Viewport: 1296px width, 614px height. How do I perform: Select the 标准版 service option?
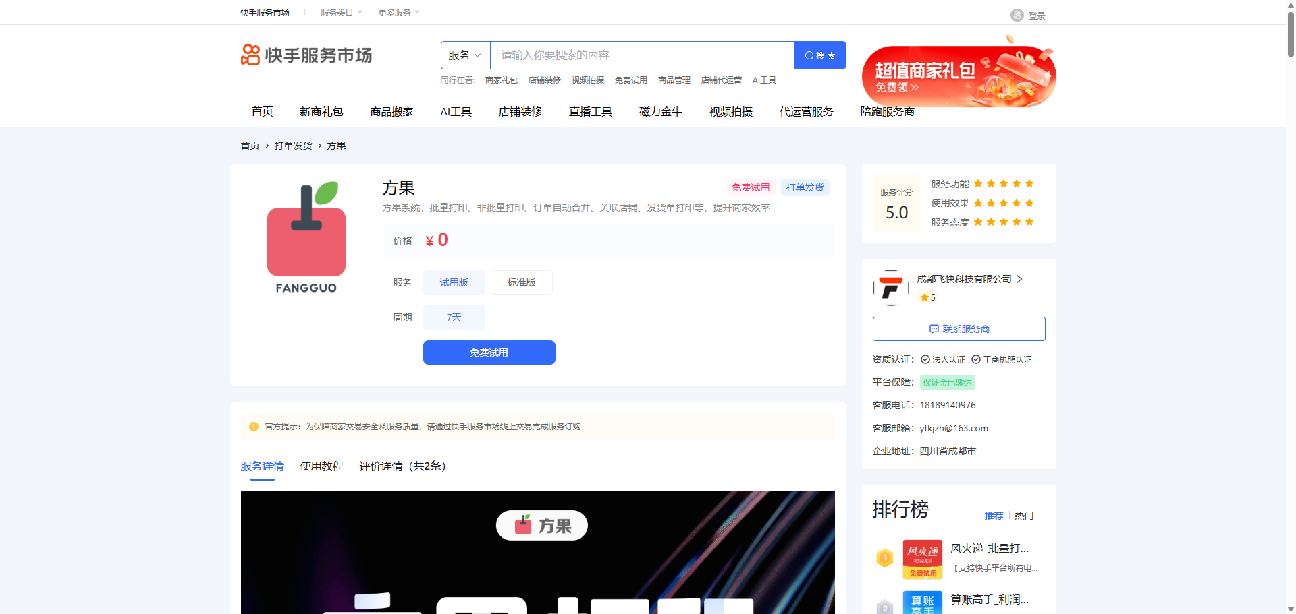pos(522,282)
